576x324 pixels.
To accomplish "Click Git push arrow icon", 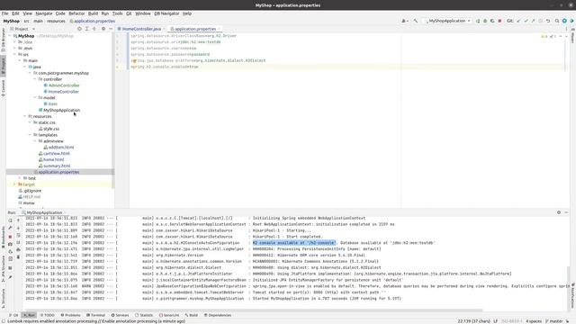I will coord(533,21).
